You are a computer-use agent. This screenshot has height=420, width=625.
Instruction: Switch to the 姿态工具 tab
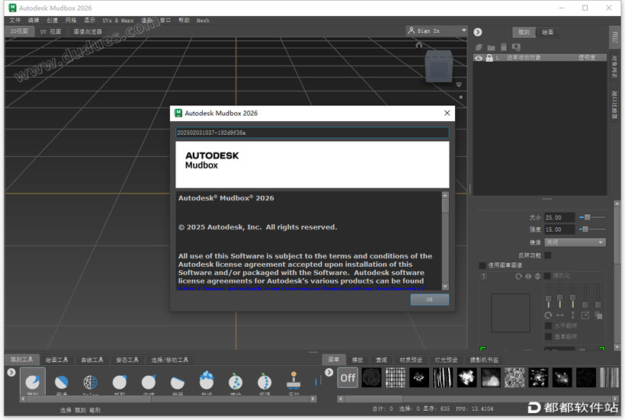point(127,360)
